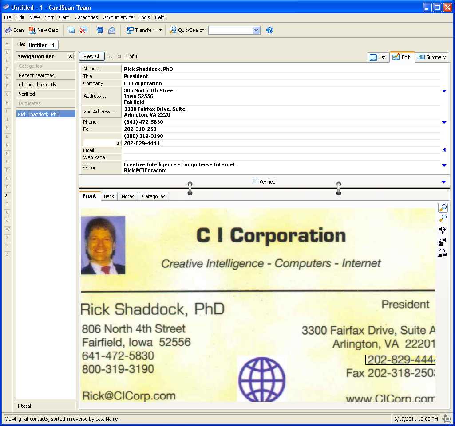Open the Categories menu in the menu bar
This screenshot has width=455, height=426.
click(x=86, y=17)
